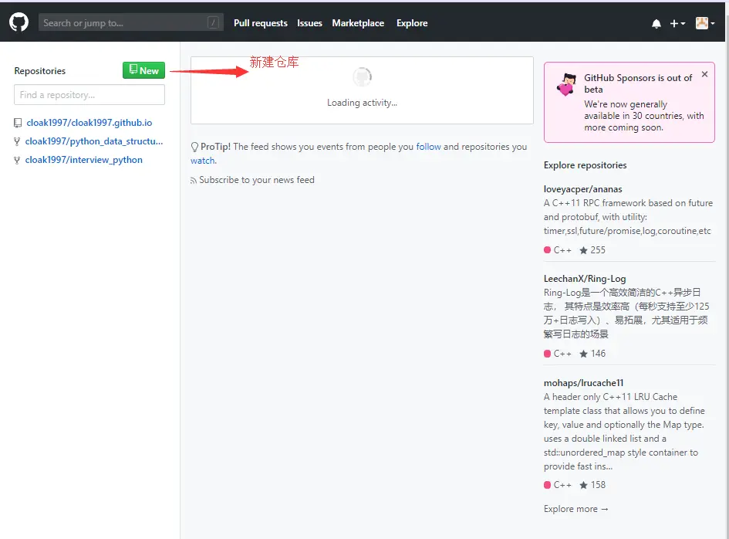Open the notifications bell

(656, 23)
